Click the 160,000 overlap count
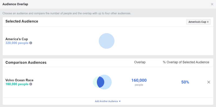This screenshot has height=107, width=216. click(x=139, y=80)
